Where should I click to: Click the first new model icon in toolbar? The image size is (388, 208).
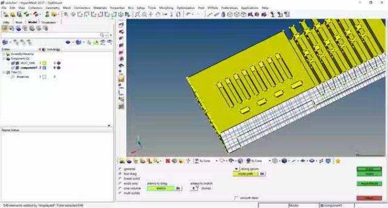click(6, 14)
